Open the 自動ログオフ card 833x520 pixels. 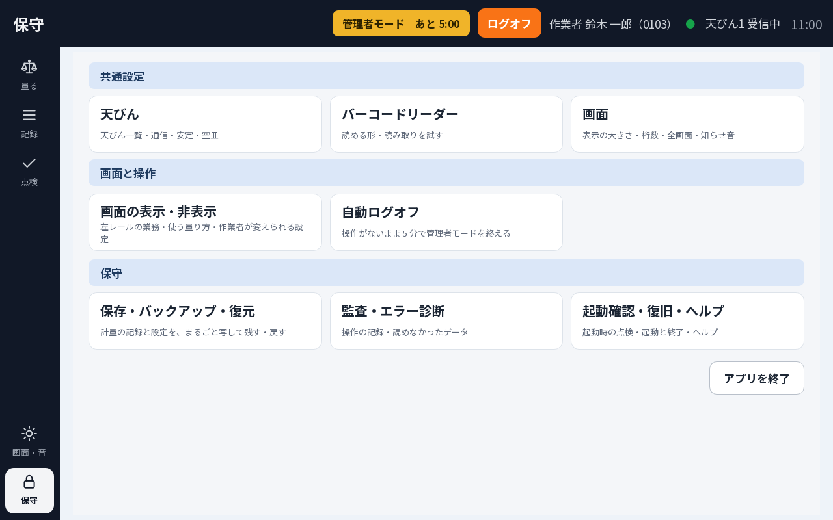446,222
